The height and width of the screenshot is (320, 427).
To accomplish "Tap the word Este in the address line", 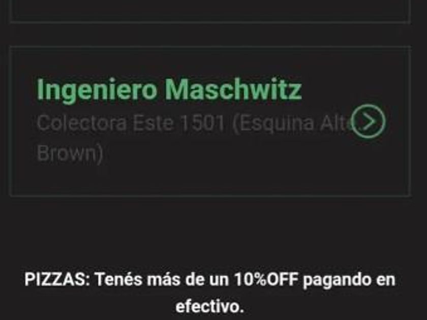I will 154,123.
